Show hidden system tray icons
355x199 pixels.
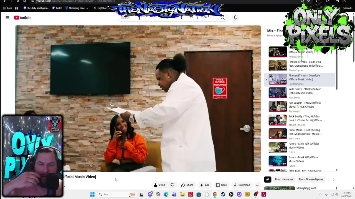pos(320,194)
